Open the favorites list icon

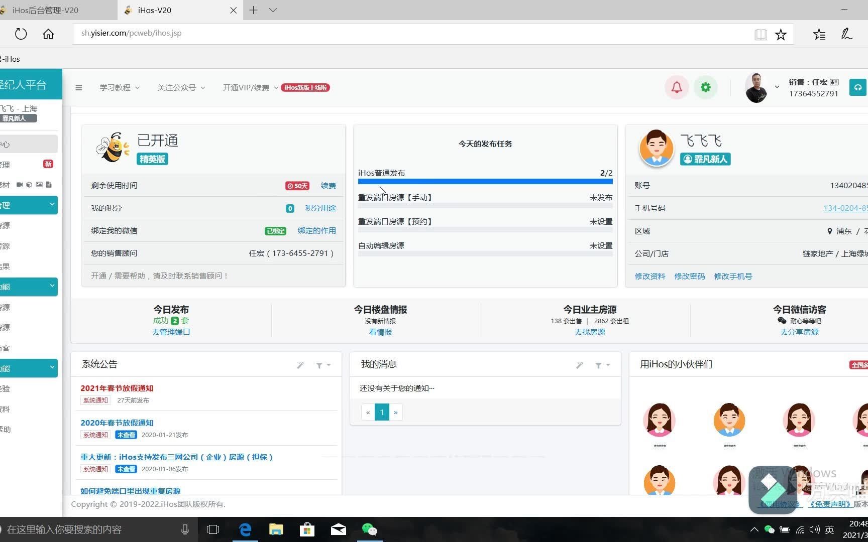(x=819, y=34)
